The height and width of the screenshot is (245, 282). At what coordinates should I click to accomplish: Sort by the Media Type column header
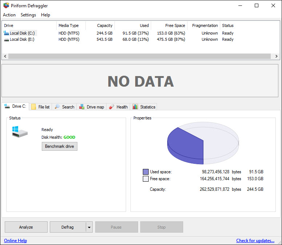71,25
